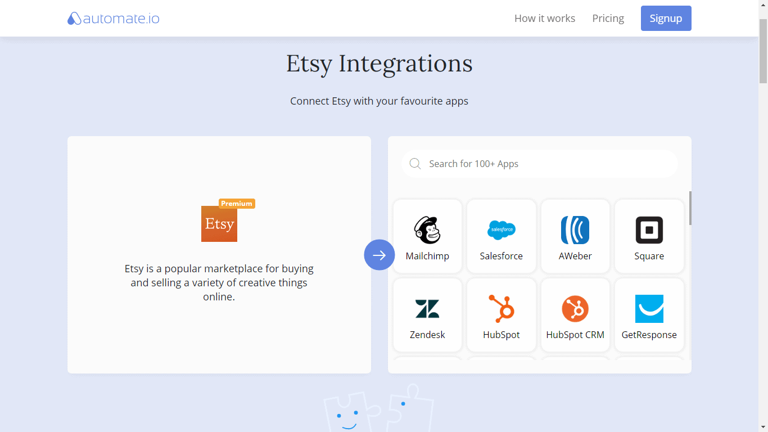Click the Square label text
Viewport: 768px width, 432px height.
coord(649,256)
